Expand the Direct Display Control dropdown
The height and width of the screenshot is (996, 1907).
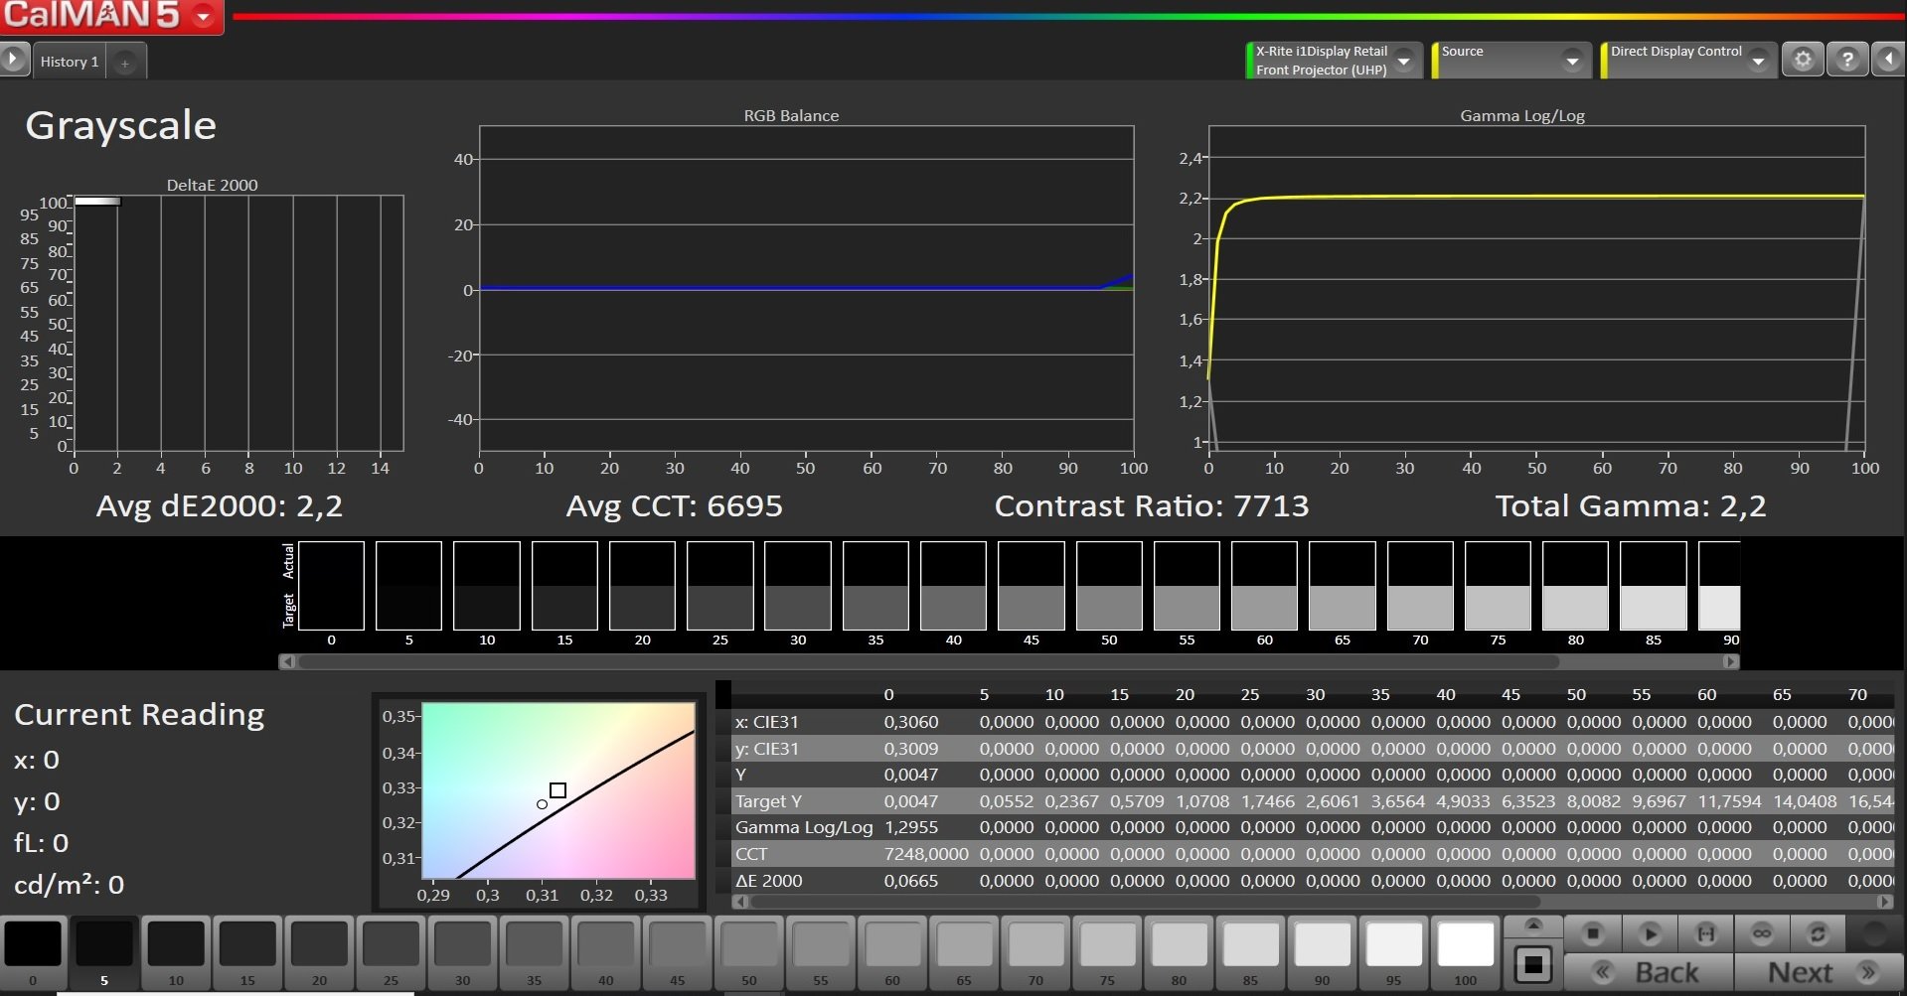pos(1758,61)
